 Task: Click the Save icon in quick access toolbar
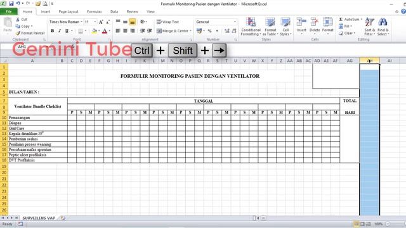click(11, 4)
